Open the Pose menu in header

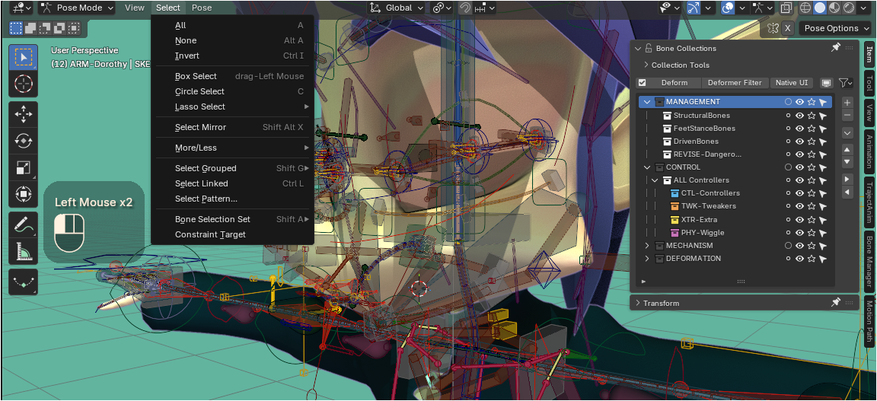click(201, 8)
